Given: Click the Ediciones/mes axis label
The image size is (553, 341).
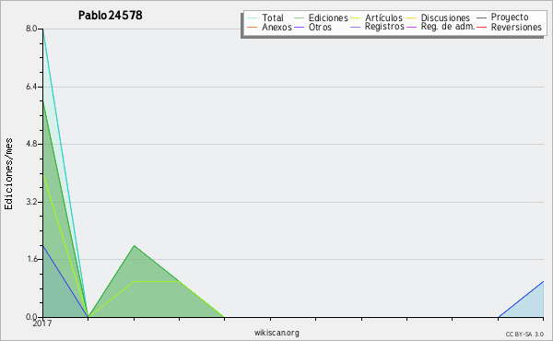Looking at the screenshot, I should (8, 173).
